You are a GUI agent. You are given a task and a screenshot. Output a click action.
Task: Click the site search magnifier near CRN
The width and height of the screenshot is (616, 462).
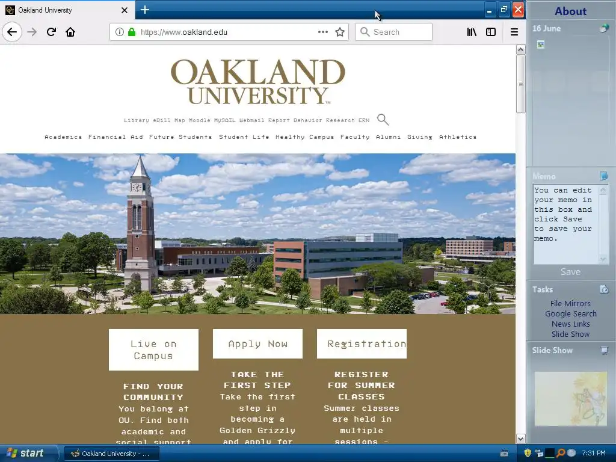[x=383, y=120]
